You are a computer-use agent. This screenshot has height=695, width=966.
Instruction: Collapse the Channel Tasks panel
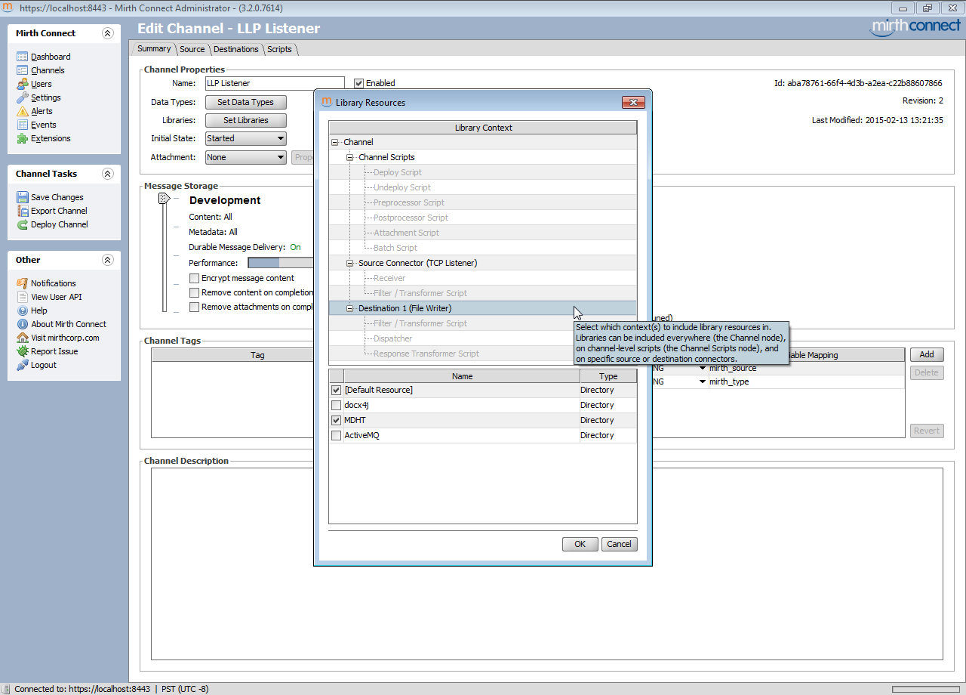(107, 174)
